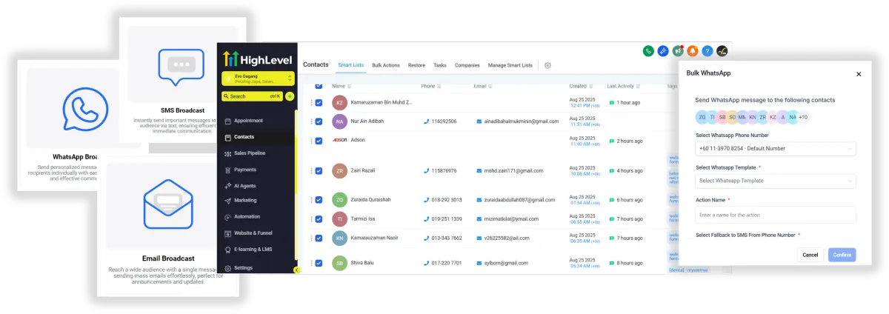The width and height of the screenshot is (889, 314).
Task: Open the blue help question mark icon
Action: pos(707,51)
